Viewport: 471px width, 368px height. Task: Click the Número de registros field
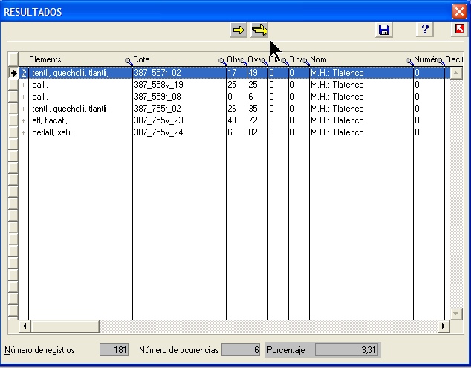click(x=114, y=350)
